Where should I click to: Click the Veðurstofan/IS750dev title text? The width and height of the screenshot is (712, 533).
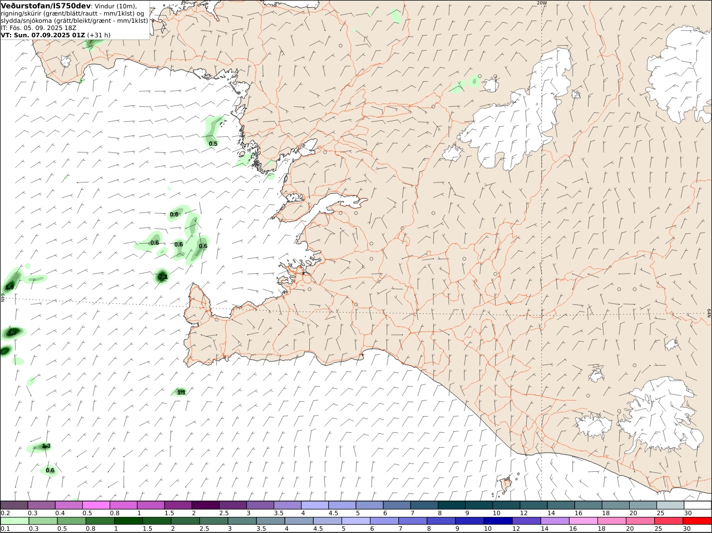46,6
